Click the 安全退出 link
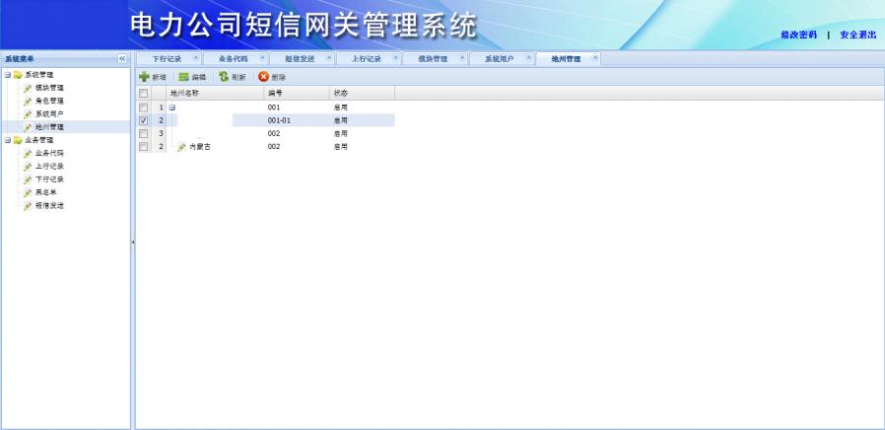The width and height of the screenshot is (885, 430). (858, 35)
